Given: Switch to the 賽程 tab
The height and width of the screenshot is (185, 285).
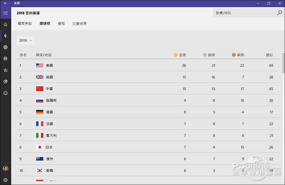Looking at the screenshot, I should (61, 23).
